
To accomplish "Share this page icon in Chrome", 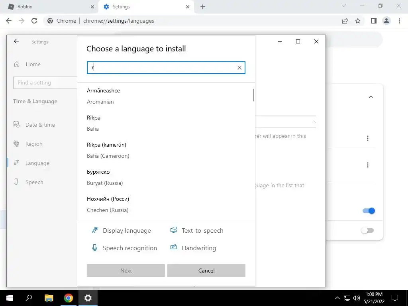I will click(345, 21).
